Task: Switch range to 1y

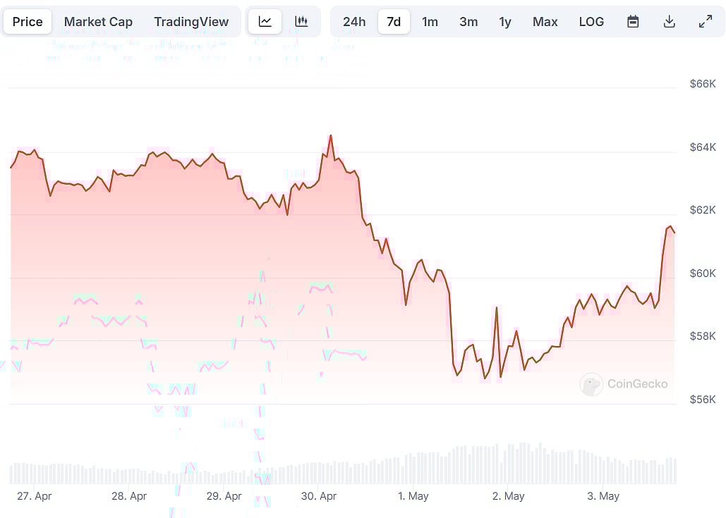Action: 505,22
